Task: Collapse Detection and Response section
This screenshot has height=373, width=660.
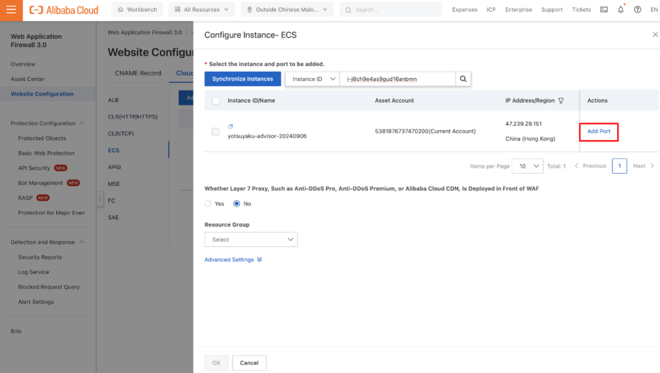Action: [82, 242]
